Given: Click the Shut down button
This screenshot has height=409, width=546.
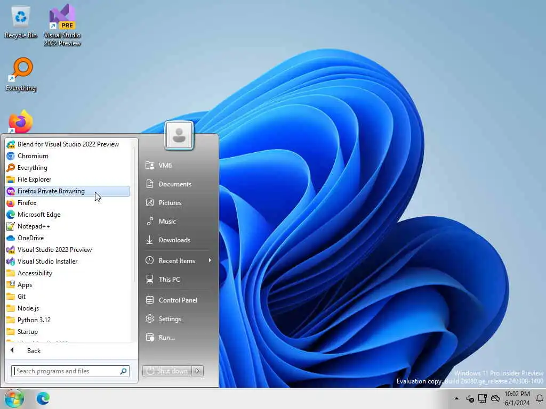Looking at the screenshot, I should [167, 371].
